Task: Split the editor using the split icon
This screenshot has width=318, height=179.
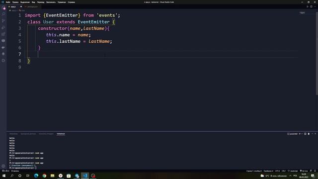Action: click(312, 6)
